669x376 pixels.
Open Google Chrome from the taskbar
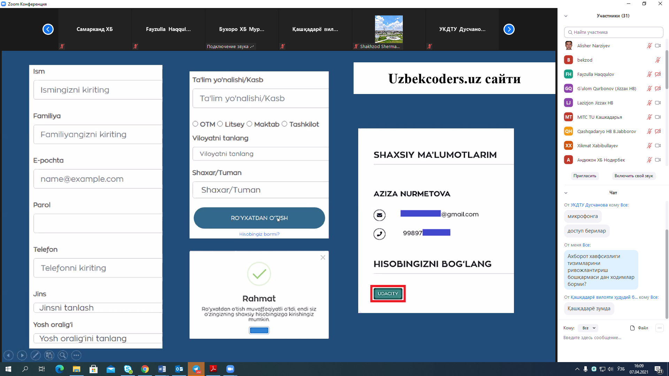click(x=145, y=369)
